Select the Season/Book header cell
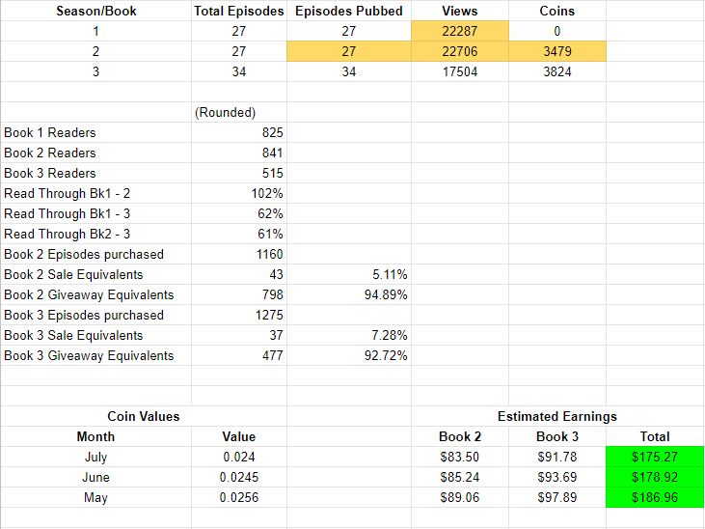Screen dimensions: 705x529 (x=95, y=11)
